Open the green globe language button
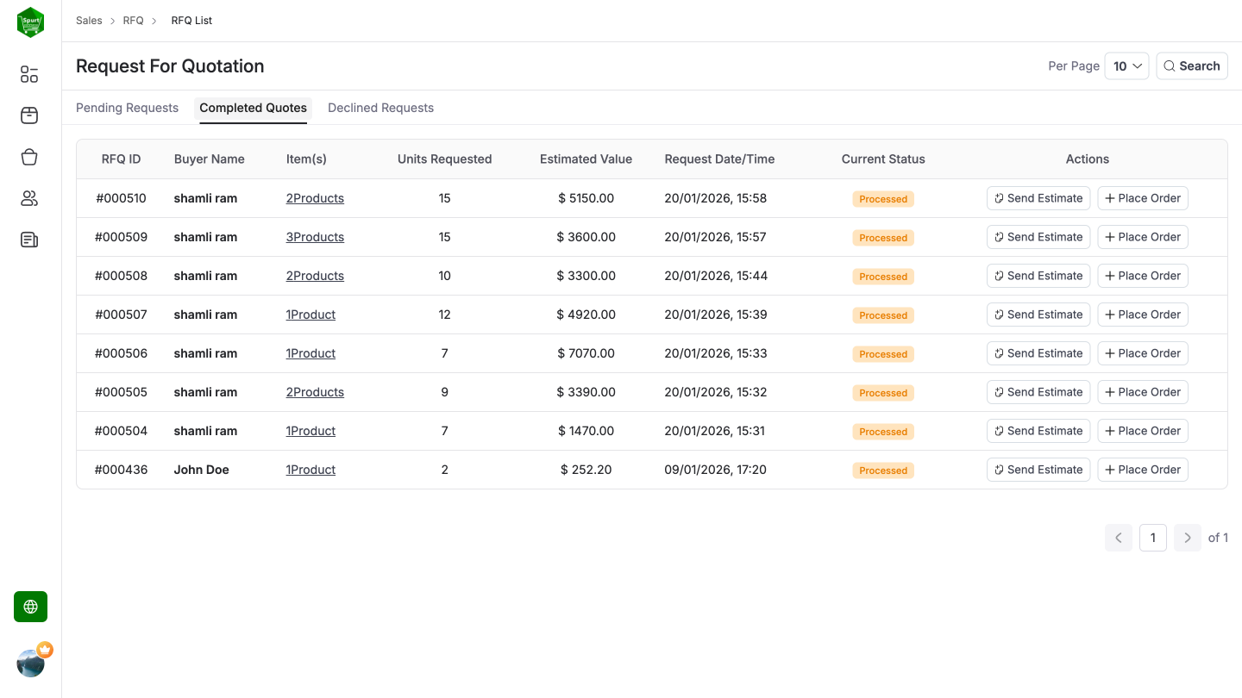 tap(30, 606)
